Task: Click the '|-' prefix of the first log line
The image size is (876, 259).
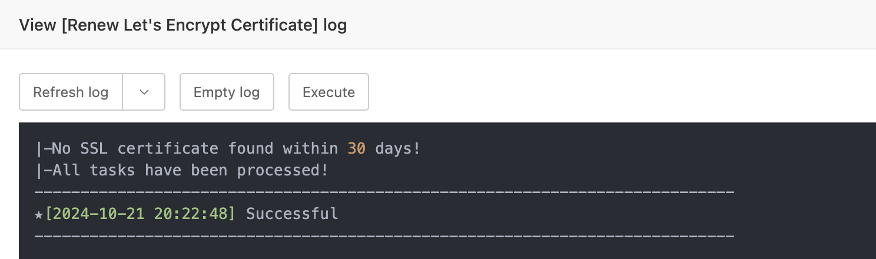Action: pos(43,148)
